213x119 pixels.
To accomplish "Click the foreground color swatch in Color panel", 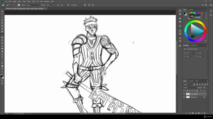I will point(184,13).
